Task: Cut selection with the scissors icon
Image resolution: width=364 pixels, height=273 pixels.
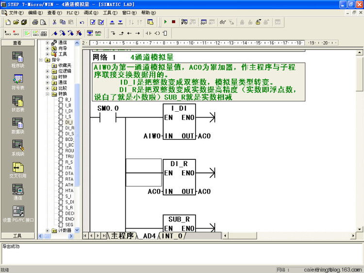Action: click(54, 22)
